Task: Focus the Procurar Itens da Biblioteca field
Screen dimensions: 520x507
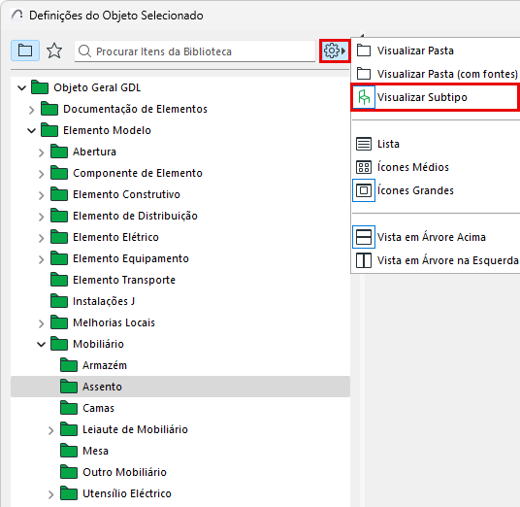Action: (195, 51)
